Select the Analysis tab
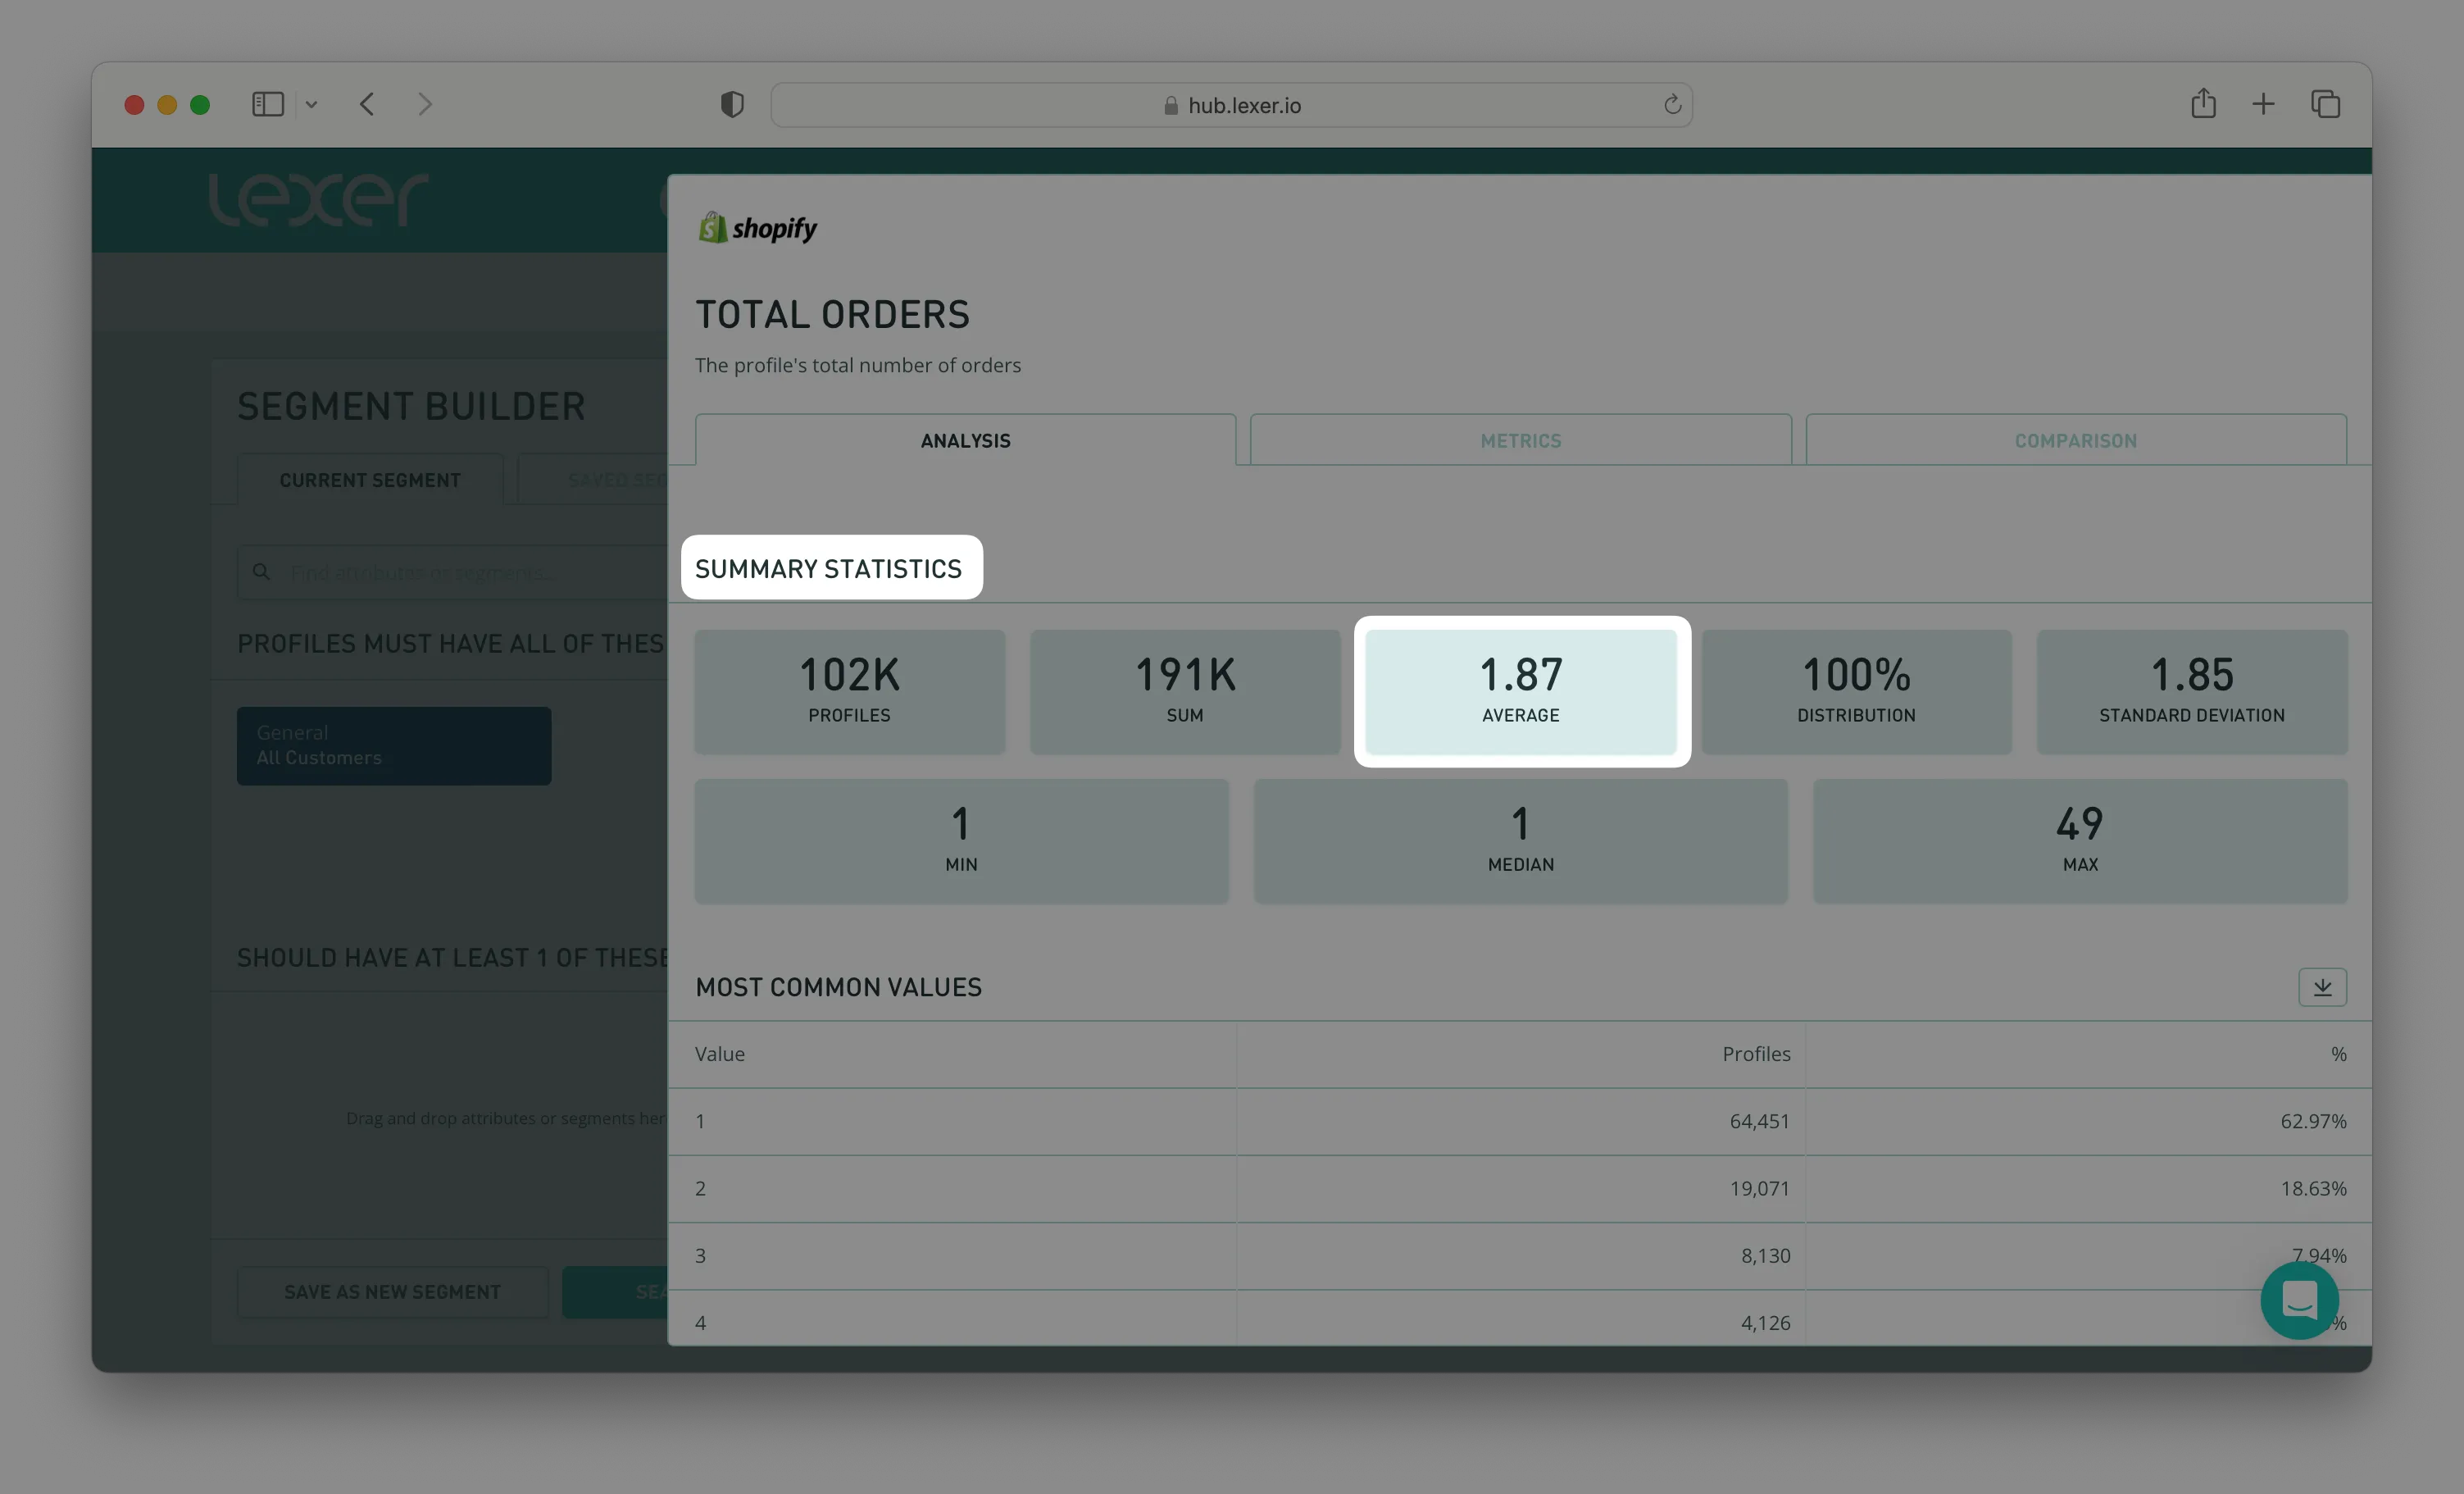The height and width of the screenshot is (1494, 2464). 965,440
